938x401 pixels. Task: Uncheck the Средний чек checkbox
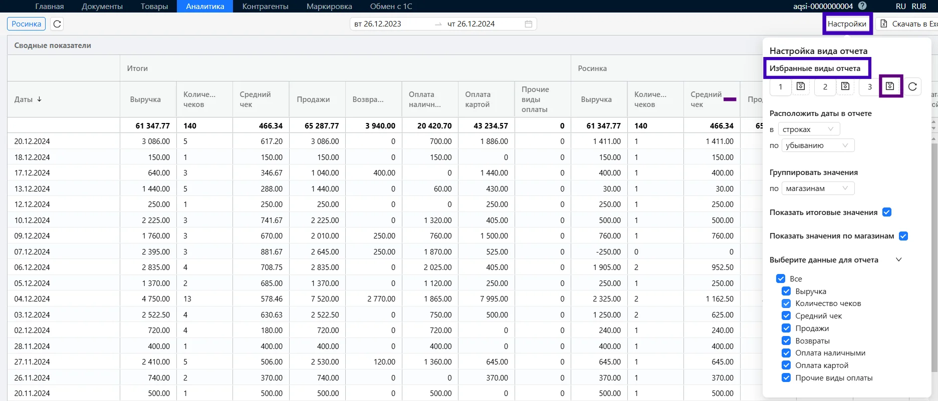(786, 315)
